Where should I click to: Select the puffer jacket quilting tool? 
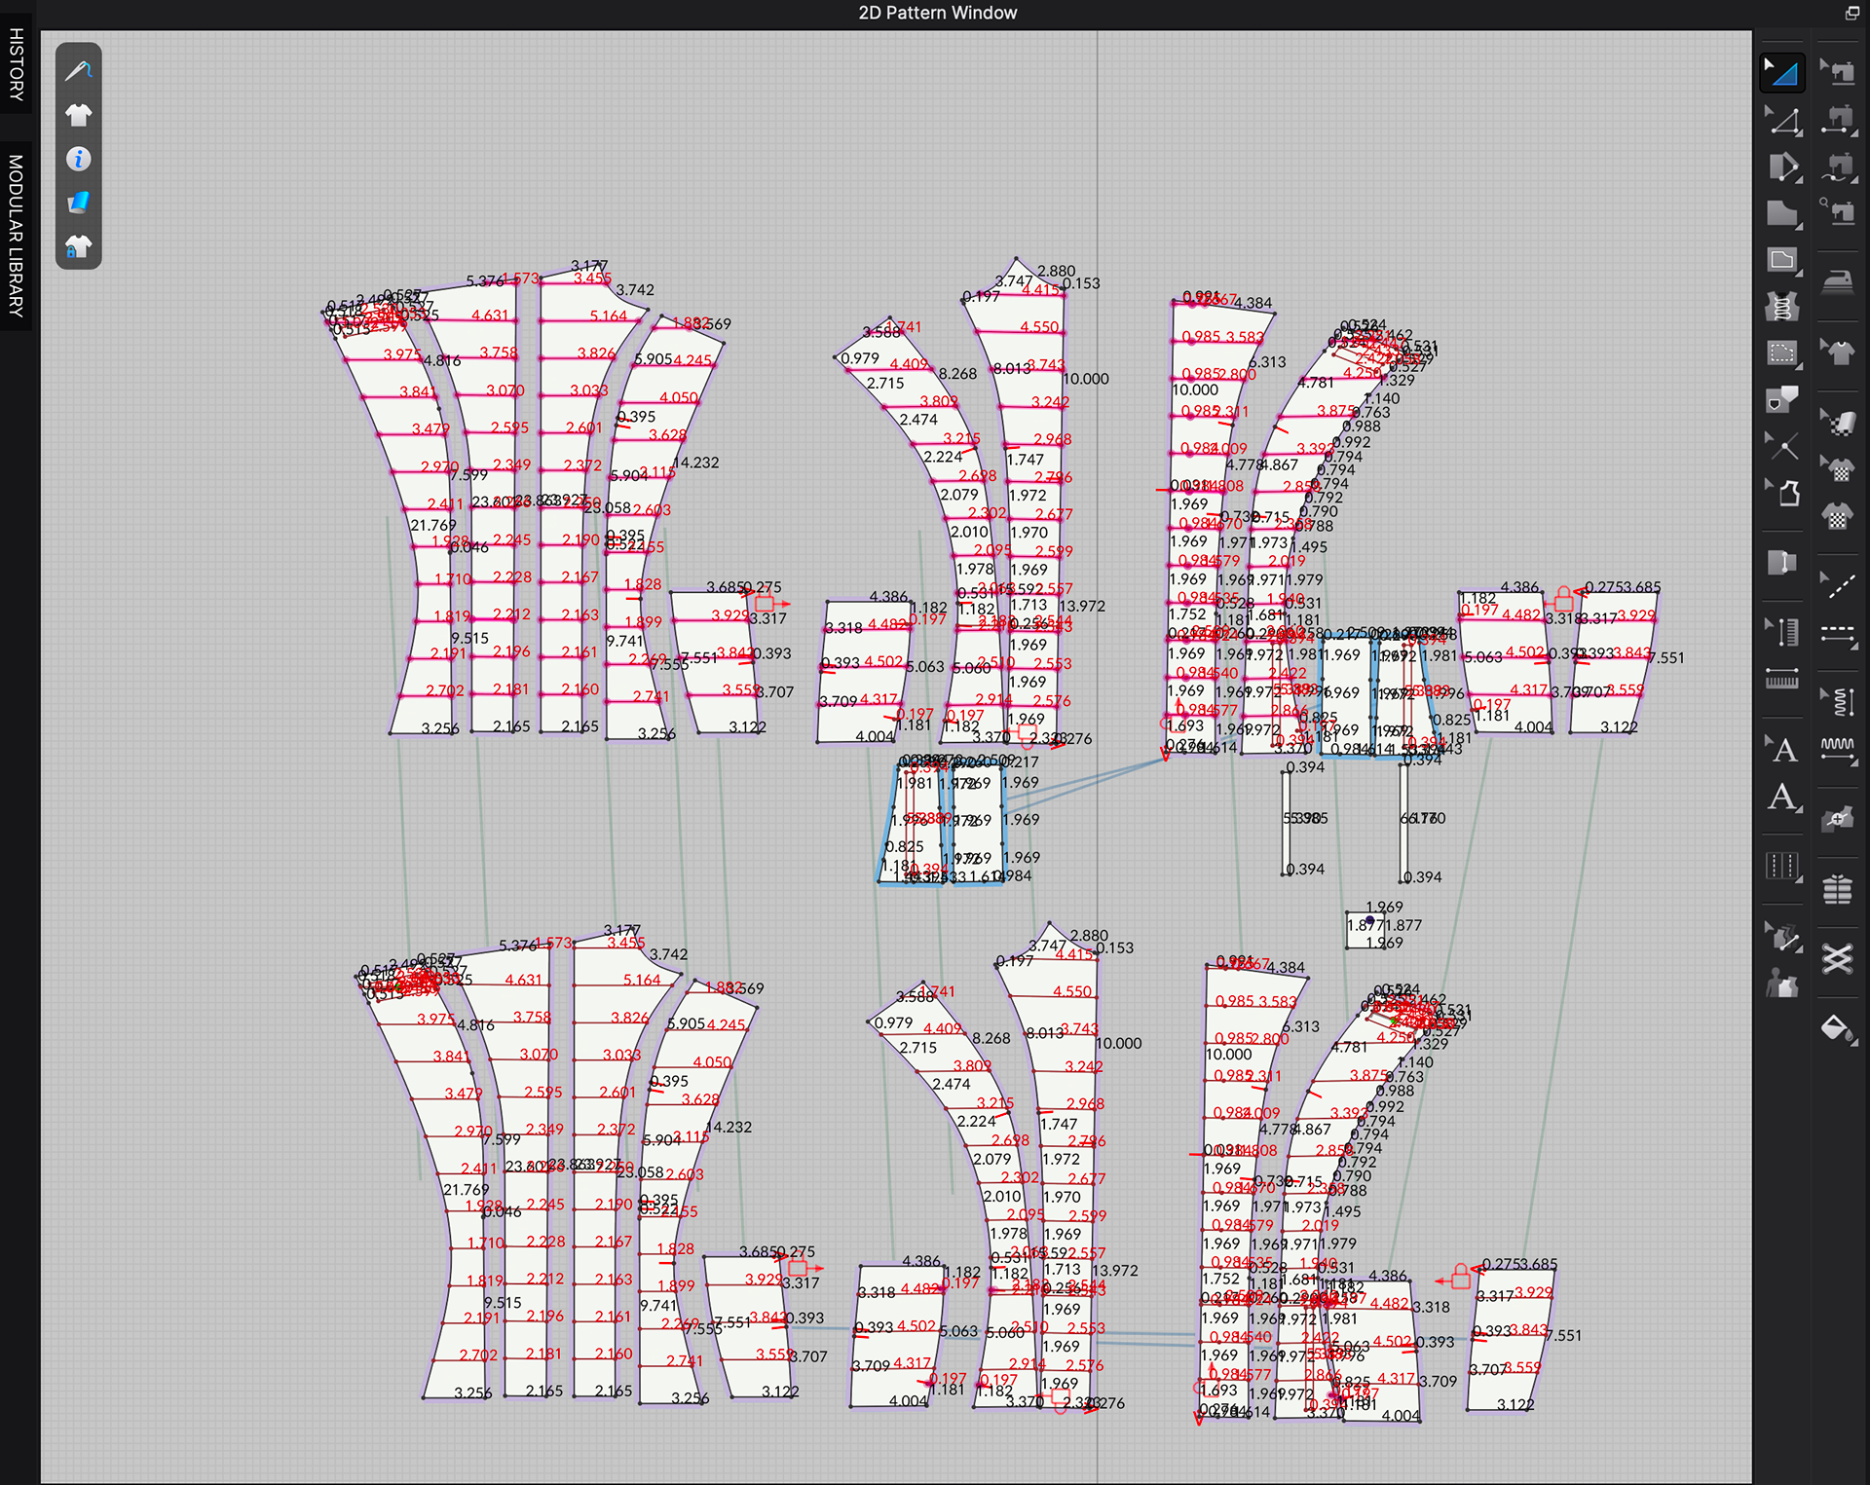(1838, 889)
